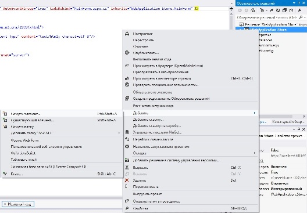This screenshot has height=213, width=307.
Task: Choose Преобразовать в веб-приложение menu entry
Action: point(160,72)
